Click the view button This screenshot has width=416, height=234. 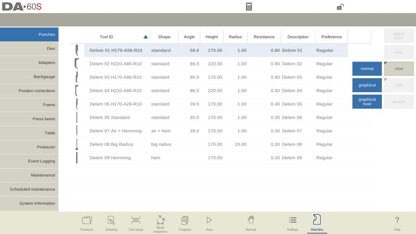click(399, 69)
